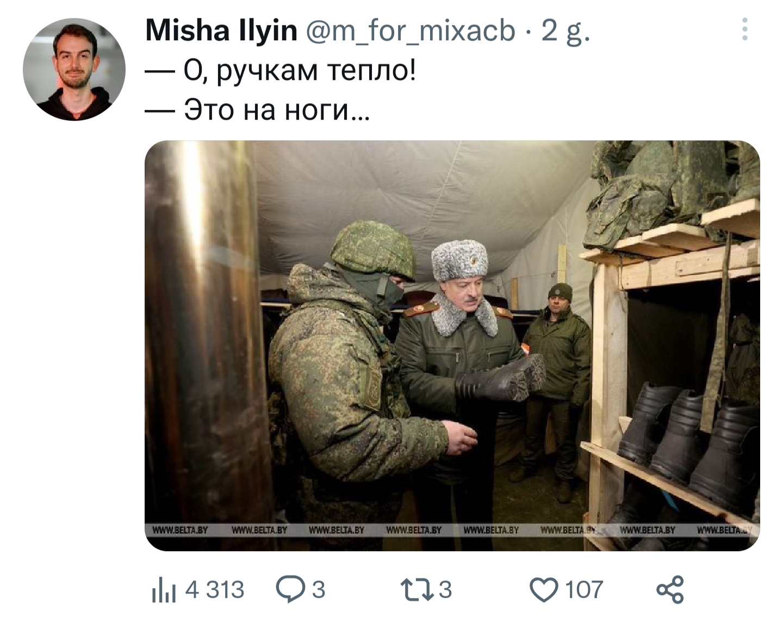Click the display name Misha Ilyin

click(221, 30)
